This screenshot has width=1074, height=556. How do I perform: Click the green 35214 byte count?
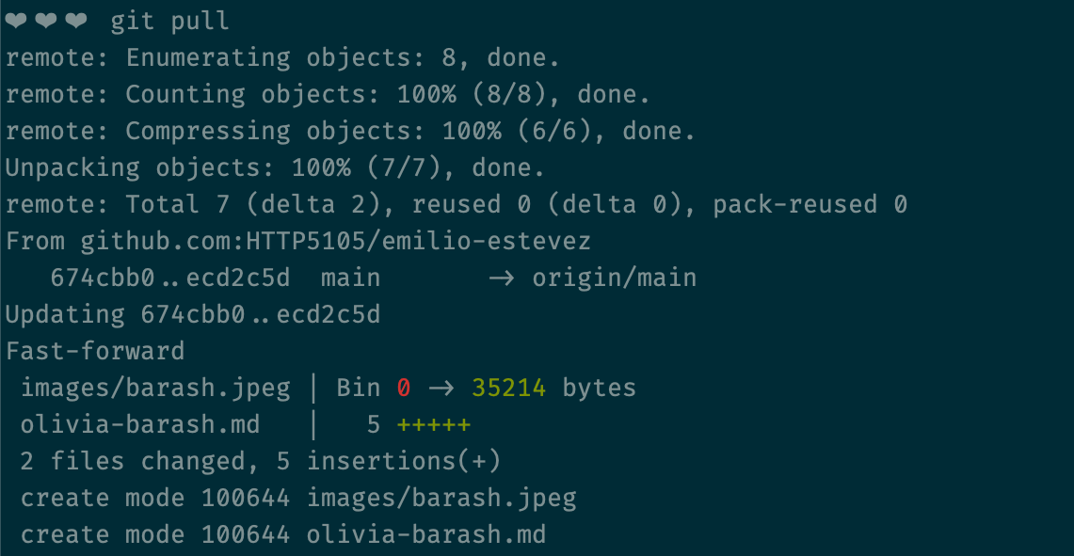(509, 389)
